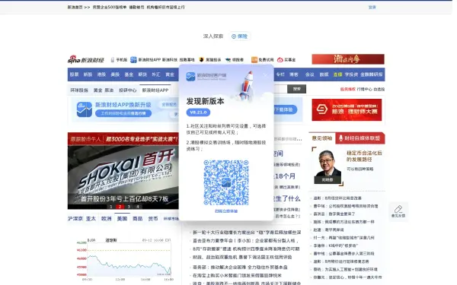Screen dimensions: 457x285
Task: Open headline 新一轮十大行业稳增长方案出台
Action: click(247, 233)
